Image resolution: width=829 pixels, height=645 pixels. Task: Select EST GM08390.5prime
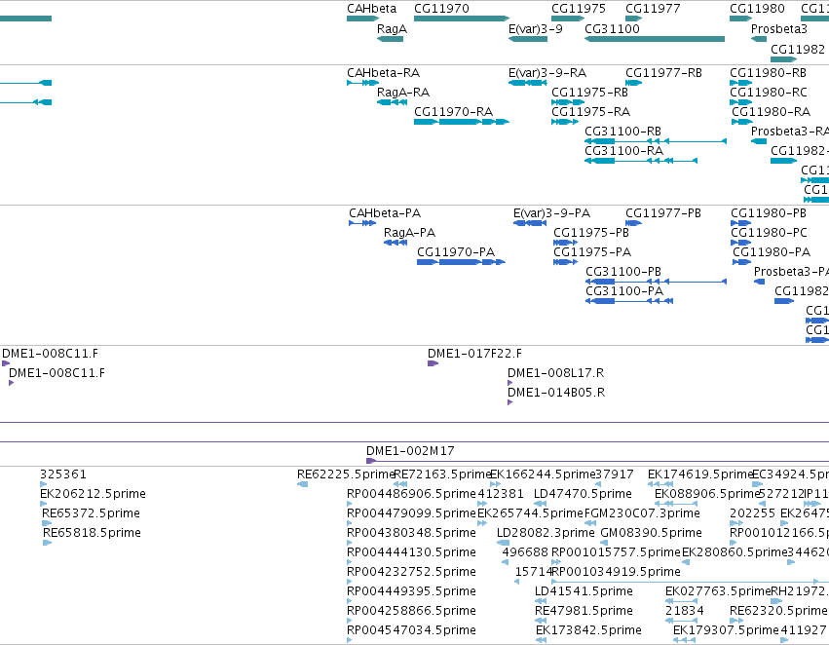(605, 543)
